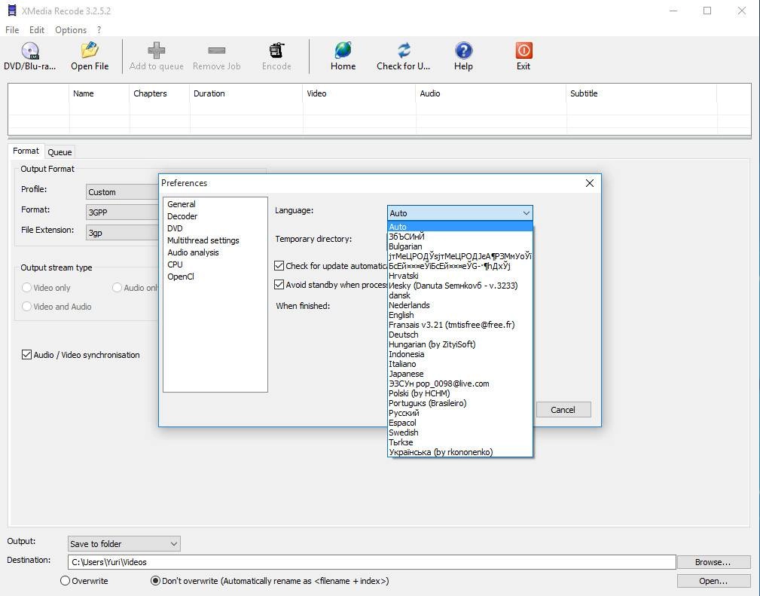Choose dansk in the language list
760x596 pixels.
[460, 295]
